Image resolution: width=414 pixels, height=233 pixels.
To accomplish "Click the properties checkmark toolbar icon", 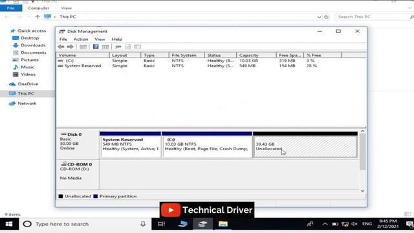I will [128, 47].
